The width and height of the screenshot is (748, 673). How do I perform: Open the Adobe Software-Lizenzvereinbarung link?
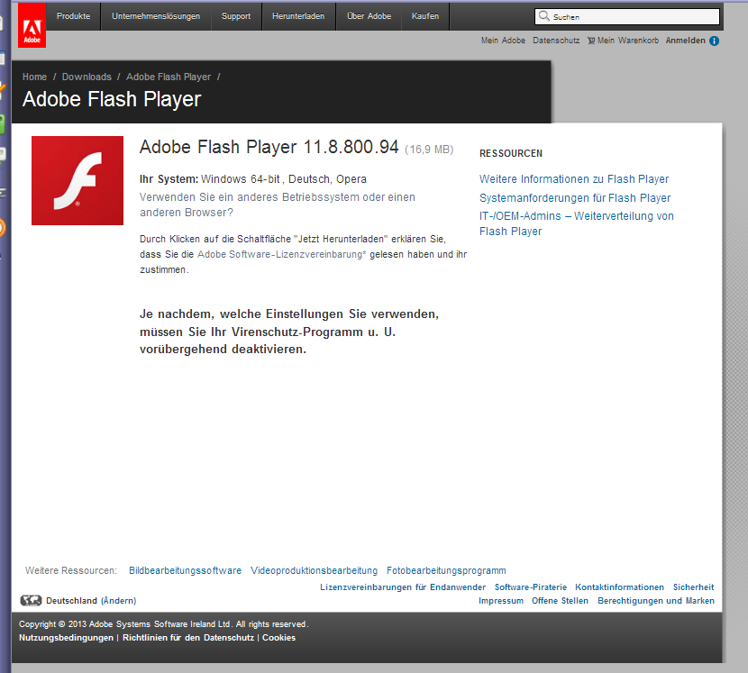click(281, 254)
